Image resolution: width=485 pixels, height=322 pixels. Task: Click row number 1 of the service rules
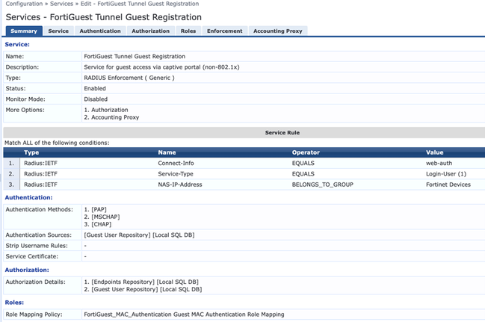(11, 163)
